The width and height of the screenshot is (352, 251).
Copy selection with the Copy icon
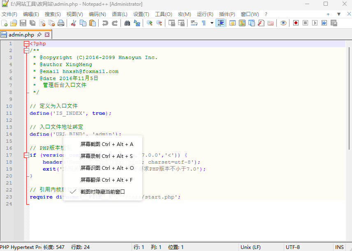pyautogui.click(x=83, y=23)
